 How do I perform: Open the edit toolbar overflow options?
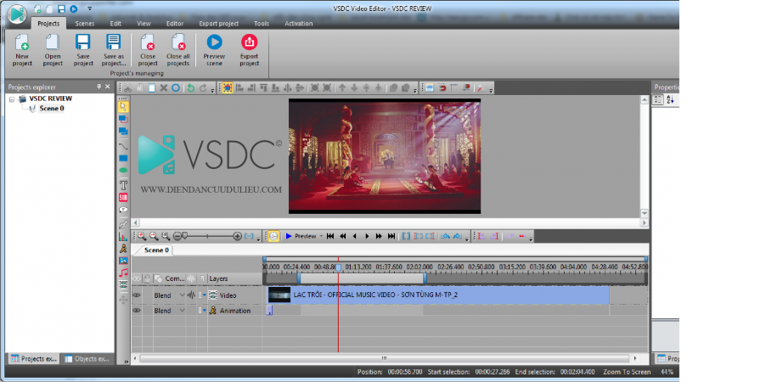[x=212, y=90]
